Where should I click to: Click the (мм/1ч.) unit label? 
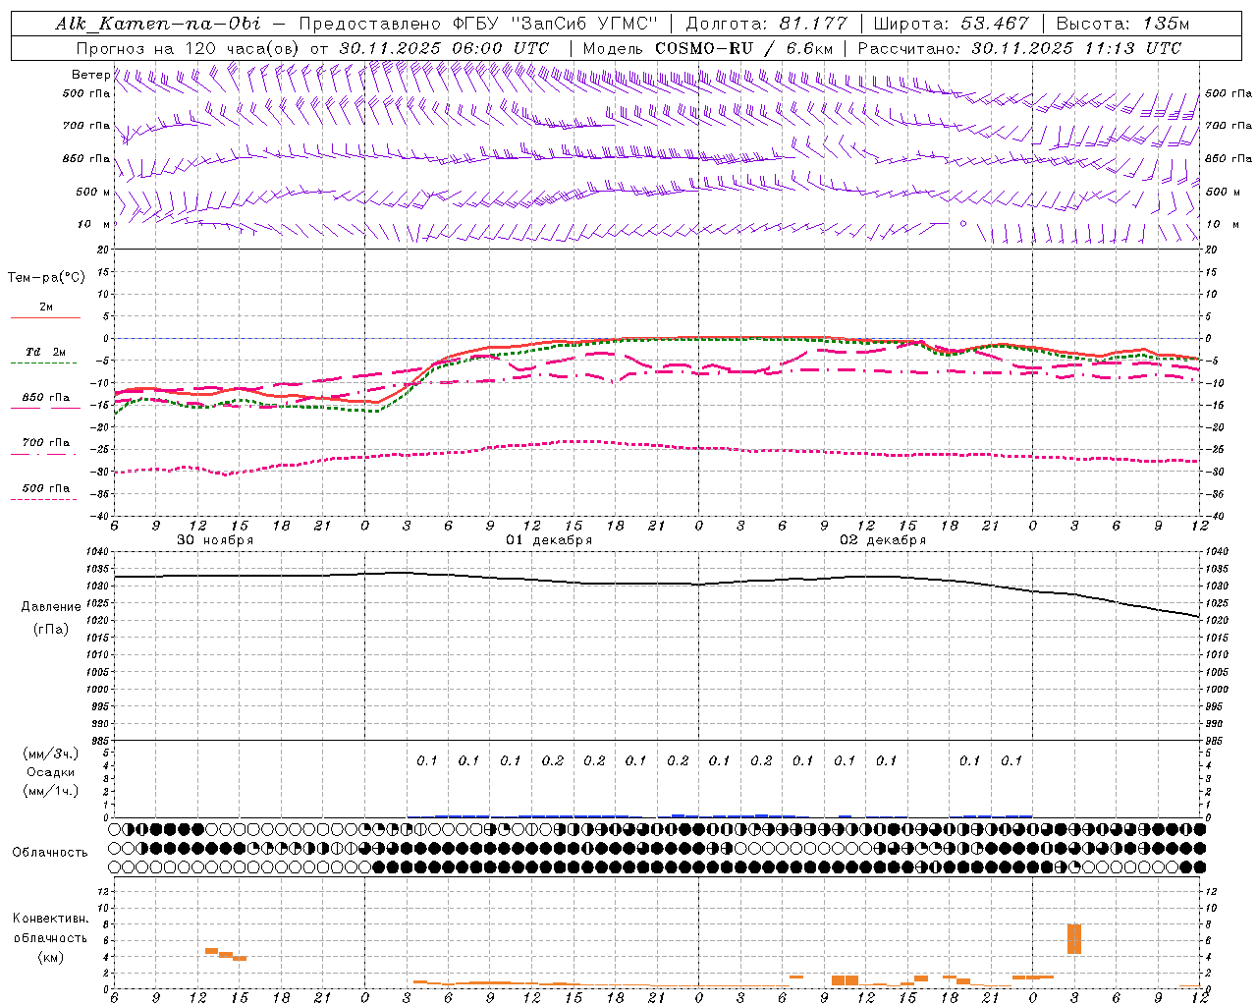51,791
